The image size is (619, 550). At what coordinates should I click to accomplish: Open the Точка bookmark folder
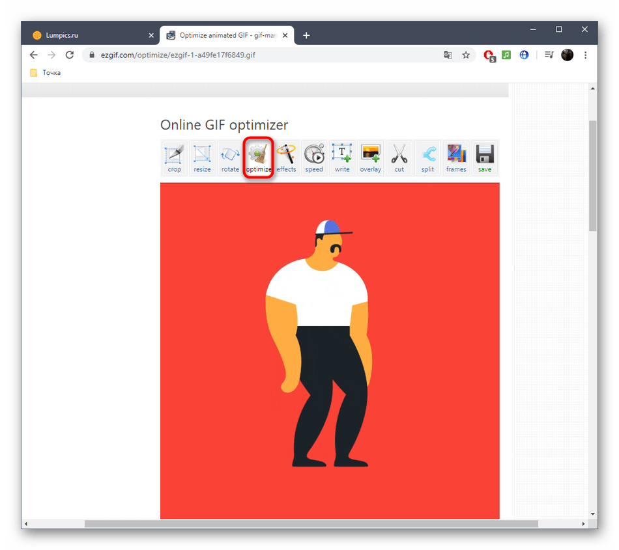[46, 72]
